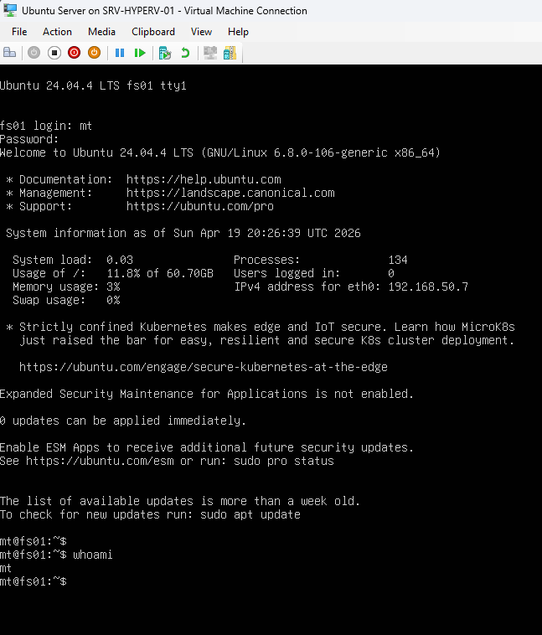
Task: Click the Processes count '134'
Action: 398,260
